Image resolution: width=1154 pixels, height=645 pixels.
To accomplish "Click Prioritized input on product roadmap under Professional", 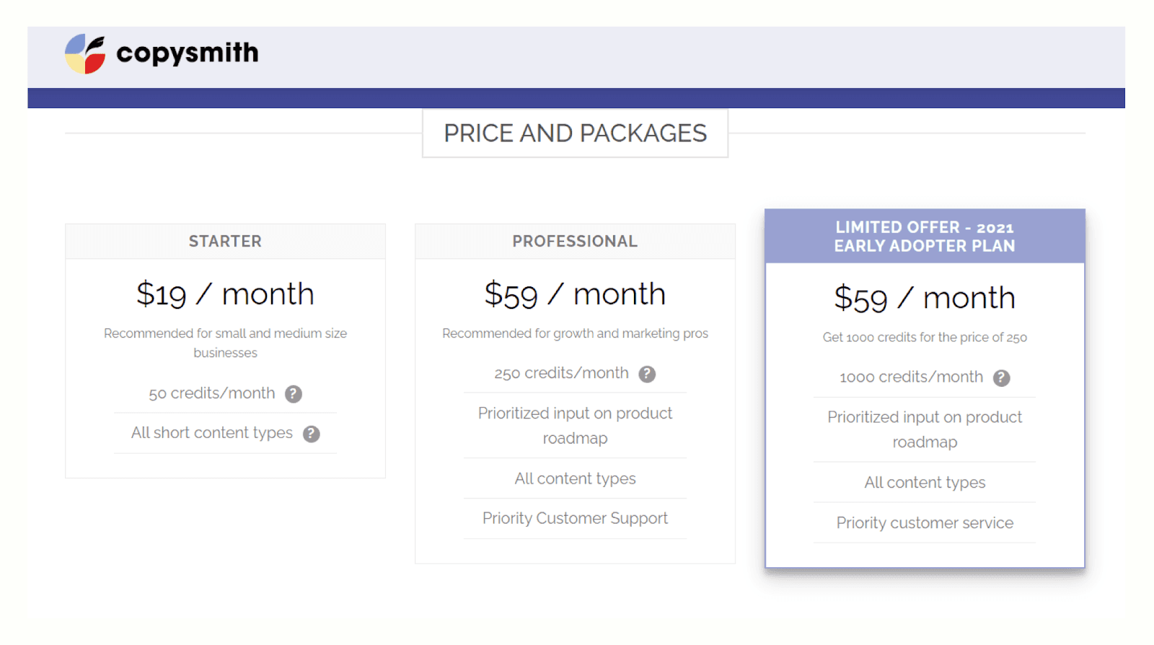I will (575, 426).
